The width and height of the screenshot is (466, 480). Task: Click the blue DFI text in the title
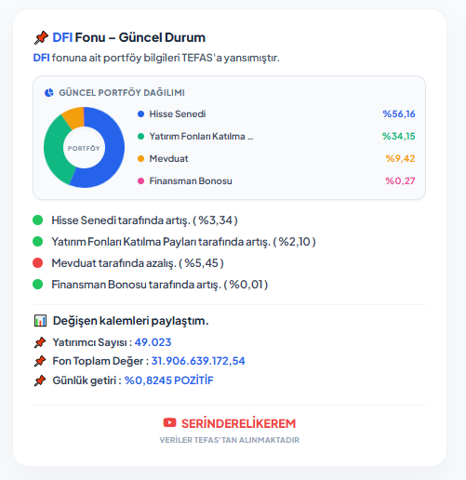pos(62,37)
